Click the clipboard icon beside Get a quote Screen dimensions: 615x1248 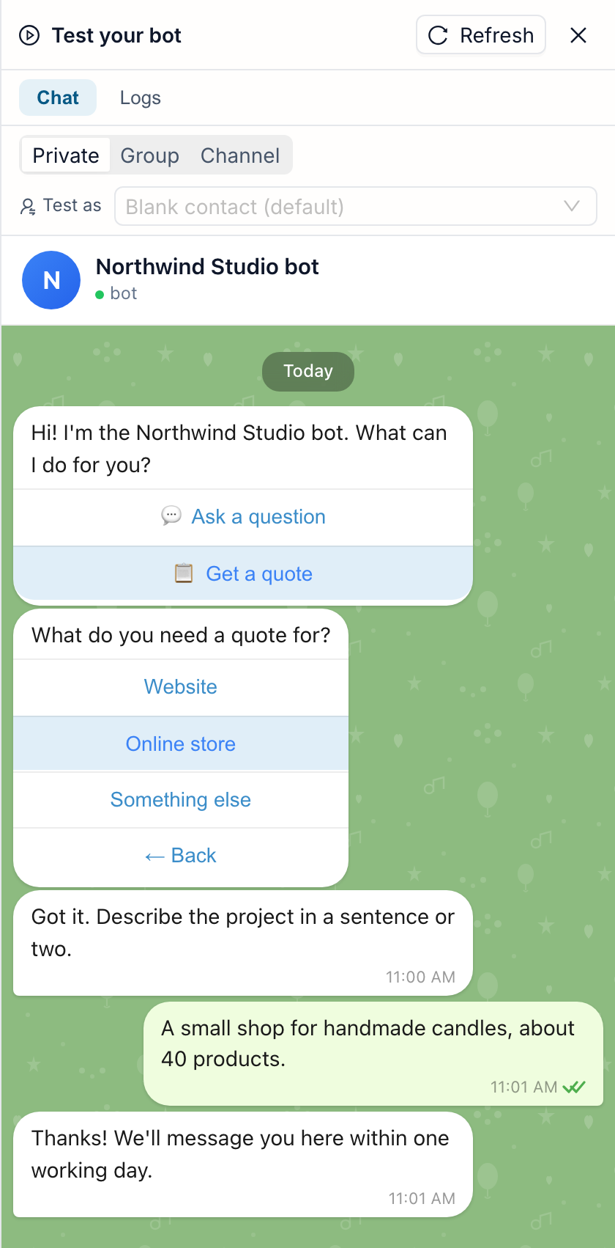[184, 573]
